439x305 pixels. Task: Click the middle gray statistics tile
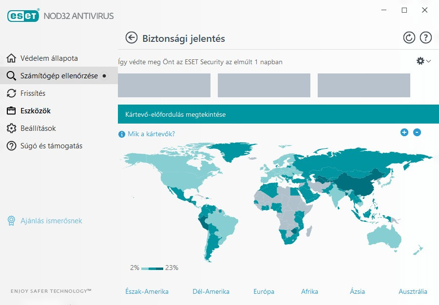click(264, 85)
